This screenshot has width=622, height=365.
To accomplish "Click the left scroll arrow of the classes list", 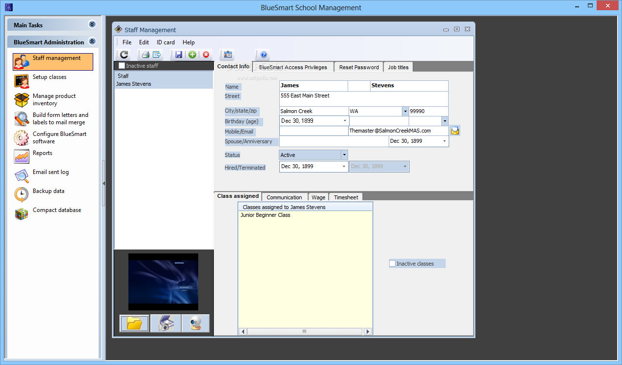I will (x=243, y=331).
